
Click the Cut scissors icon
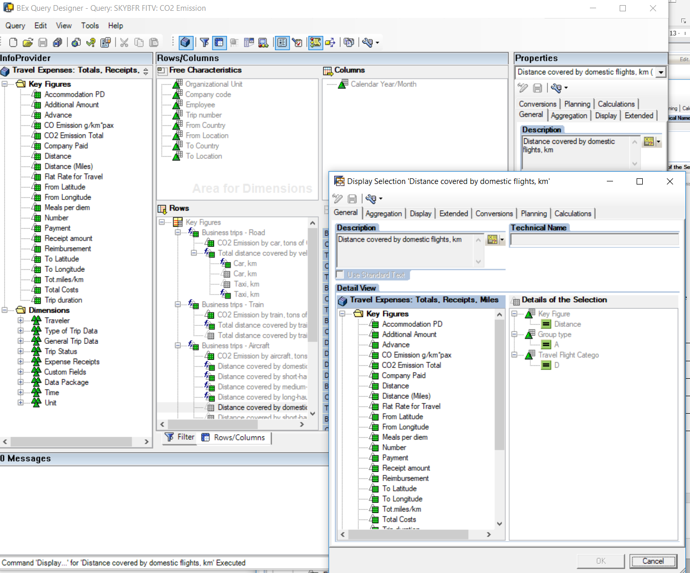[x=124, y=43]
